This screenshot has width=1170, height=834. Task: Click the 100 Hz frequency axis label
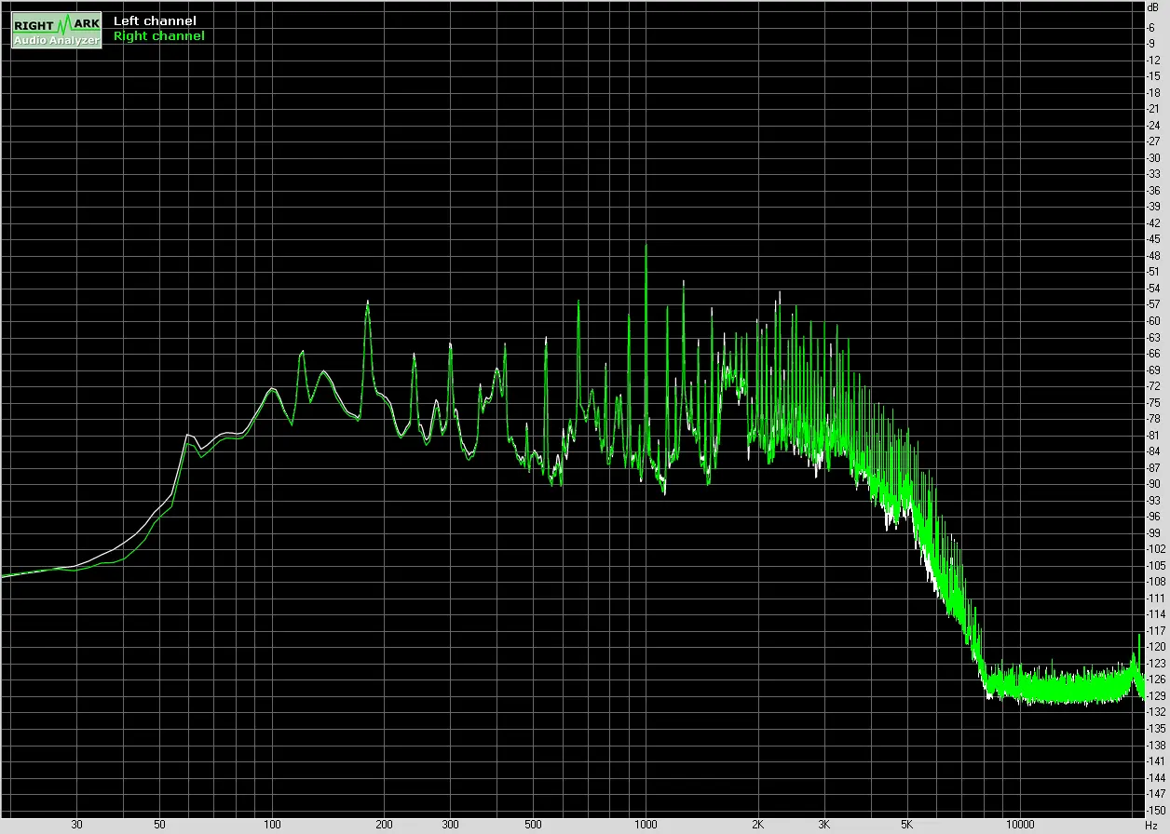coord(272,825)
